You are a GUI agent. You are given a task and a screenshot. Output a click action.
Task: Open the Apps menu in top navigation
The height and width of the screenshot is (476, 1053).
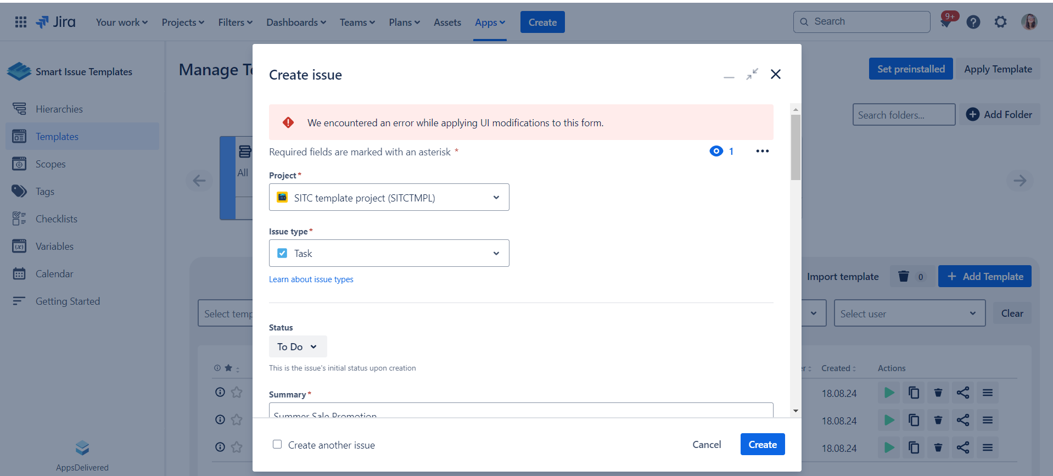tap(490, 23)
